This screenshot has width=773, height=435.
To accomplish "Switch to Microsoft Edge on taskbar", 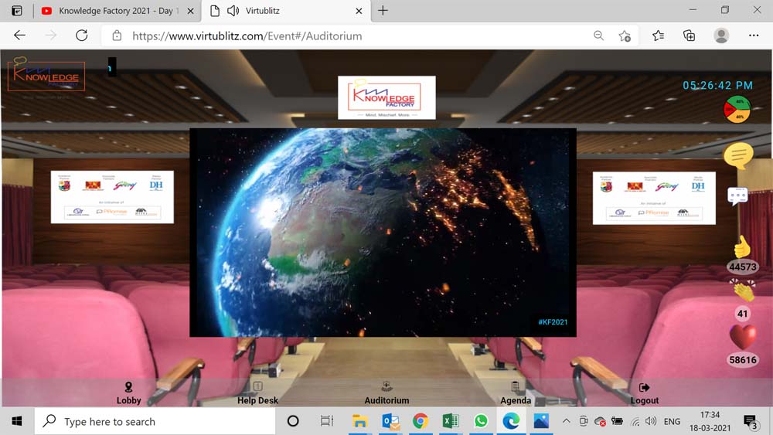I will (511, 421).
